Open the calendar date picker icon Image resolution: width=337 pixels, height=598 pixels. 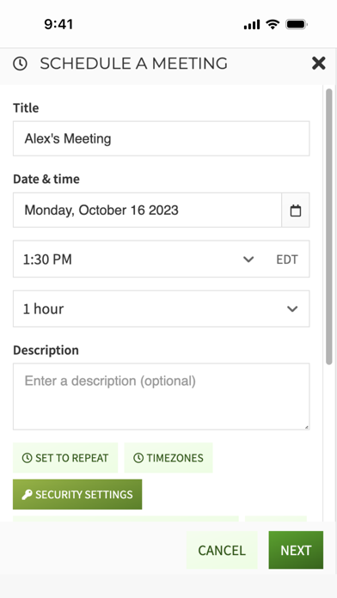pos(296,211)
